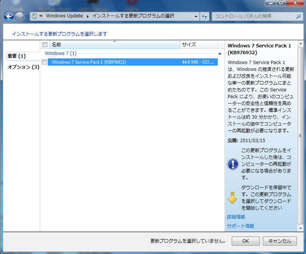
Task: Close the window with the red X
Action: (x=295, y=3)
